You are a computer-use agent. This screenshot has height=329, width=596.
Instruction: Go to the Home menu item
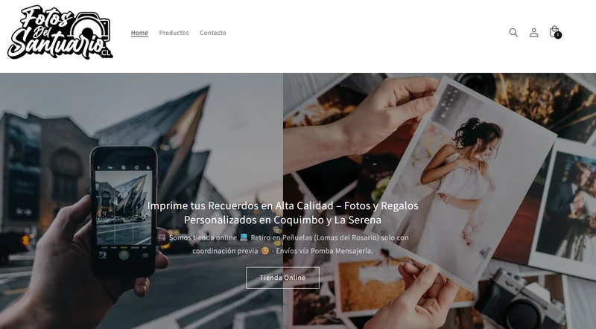pos(139,33)
